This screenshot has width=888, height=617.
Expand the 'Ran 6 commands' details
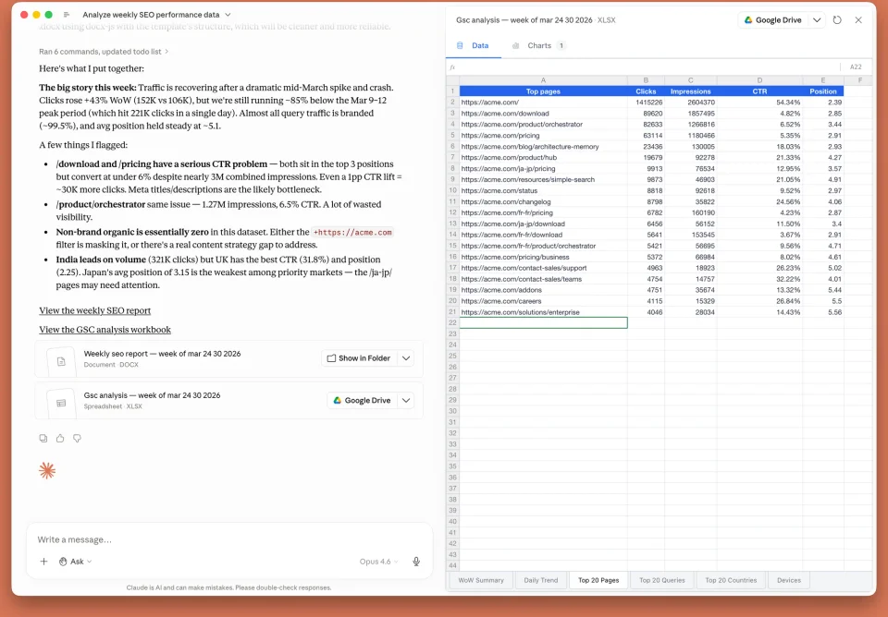[104, 52]
